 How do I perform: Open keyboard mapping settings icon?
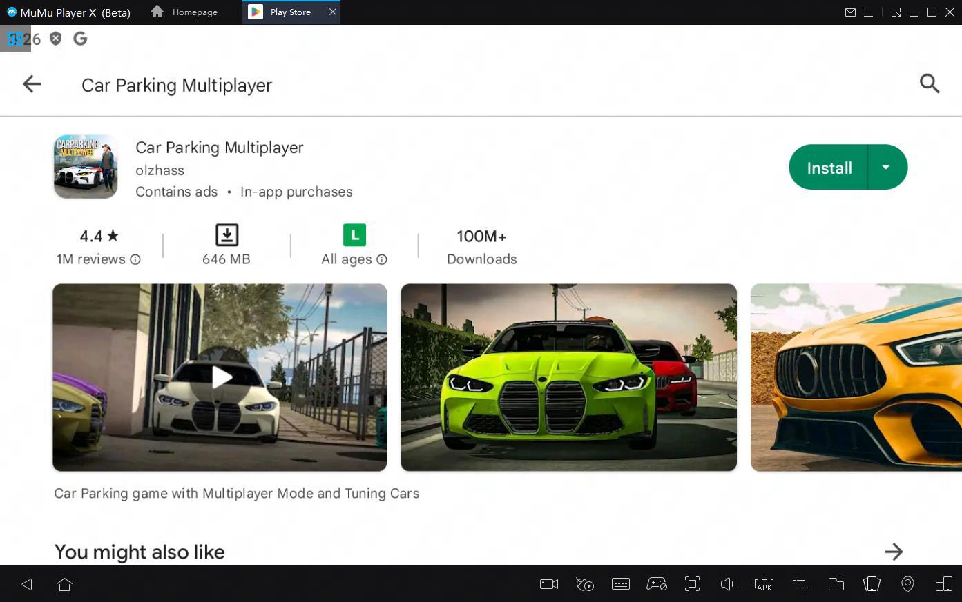(x=620, y=584)
